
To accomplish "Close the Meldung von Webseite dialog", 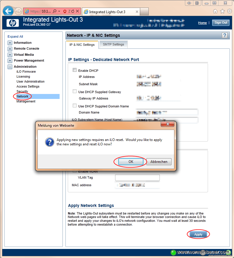I will coord(167,124).
